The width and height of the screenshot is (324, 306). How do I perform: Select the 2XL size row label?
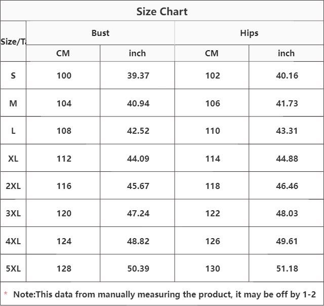pos(13,186)
